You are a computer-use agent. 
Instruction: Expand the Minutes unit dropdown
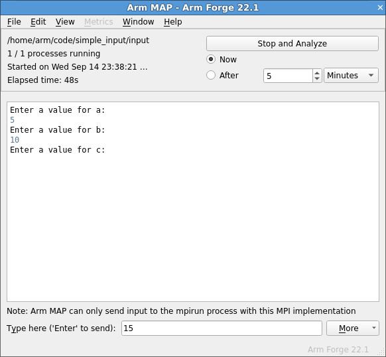(351, 76)
